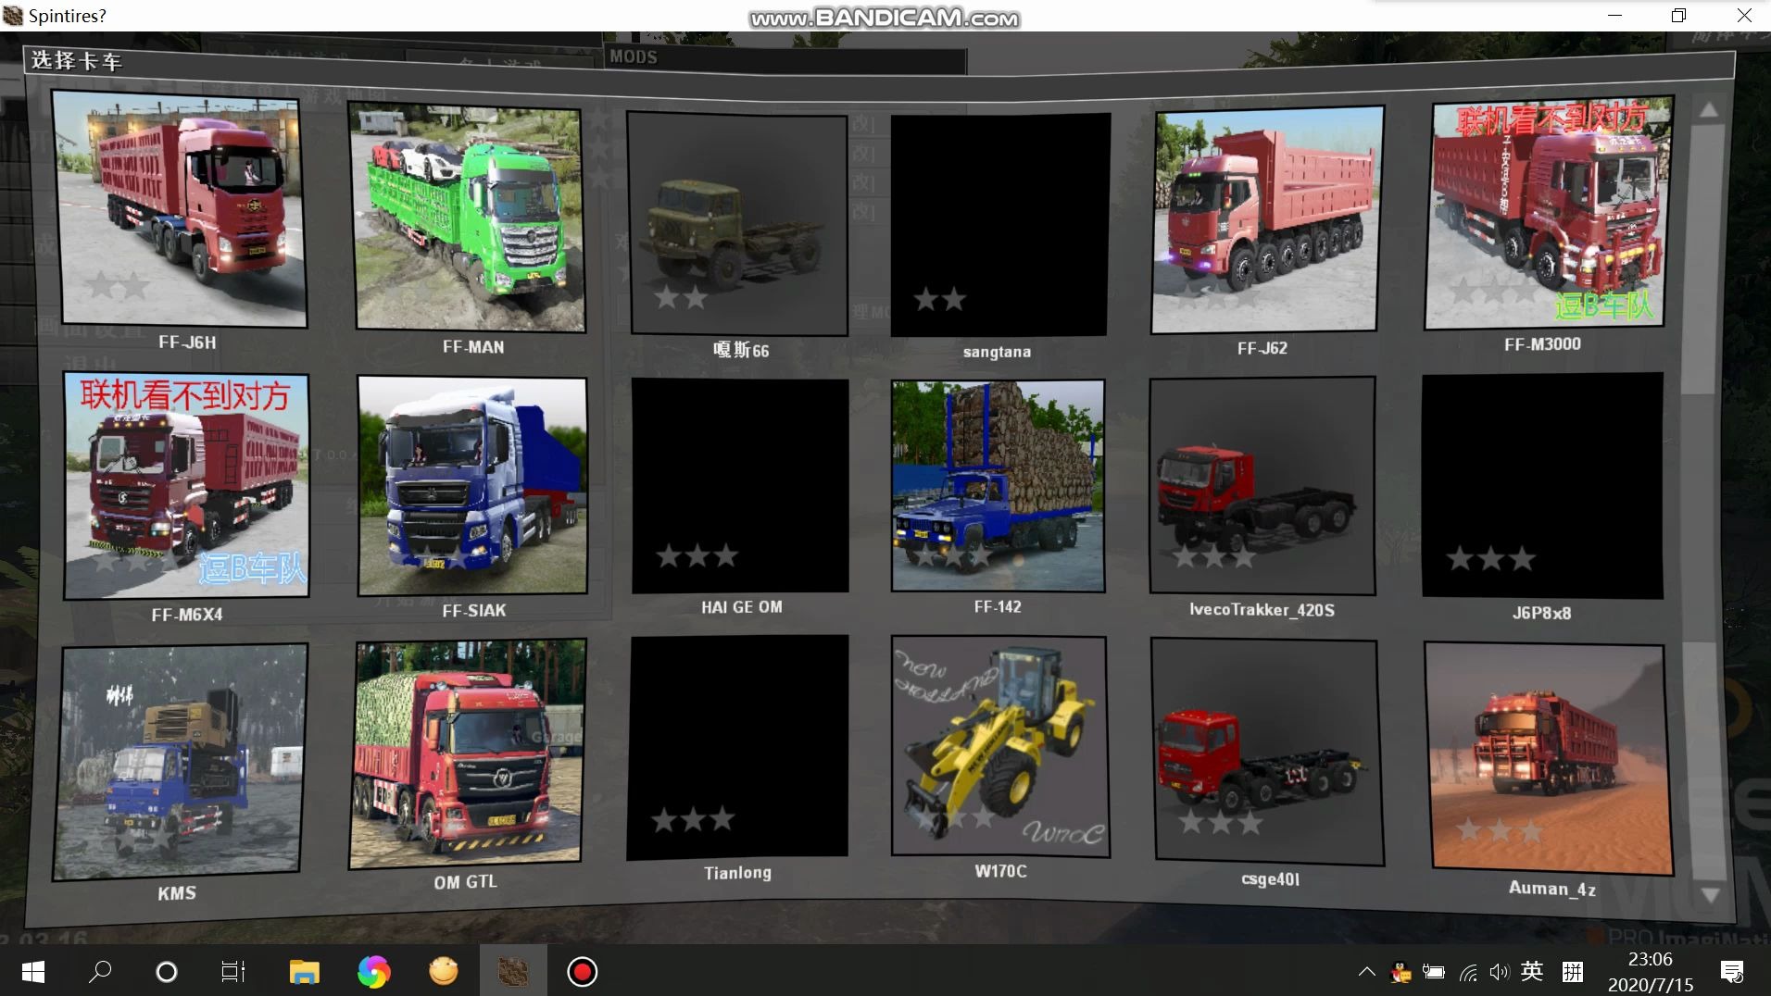Open the volume speaker tray icon
Screen dimensions: 1771x996
click(x=1500, y=972)
